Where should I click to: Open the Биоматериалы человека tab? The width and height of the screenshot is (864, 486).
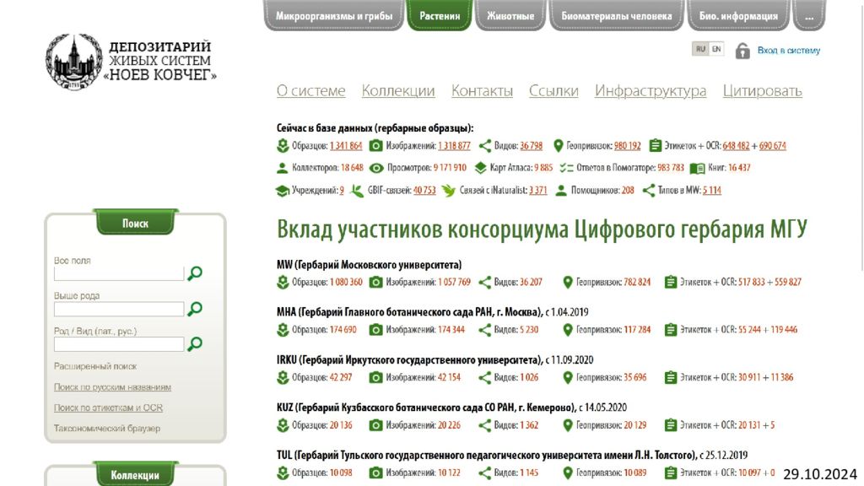tap(616, 16)
